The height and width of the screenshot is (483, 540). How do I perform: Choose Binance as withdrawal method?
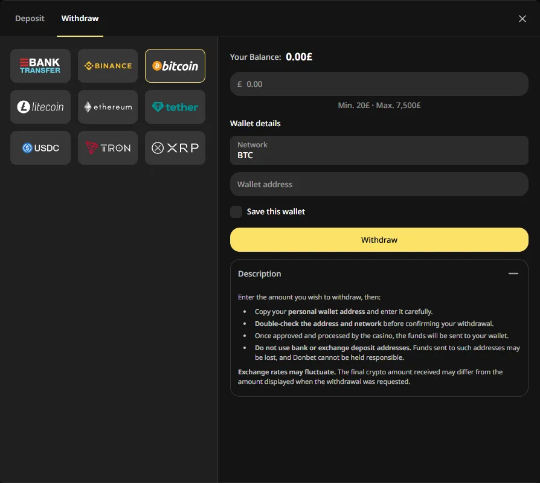pyautogui.click(x=108, y=66)
